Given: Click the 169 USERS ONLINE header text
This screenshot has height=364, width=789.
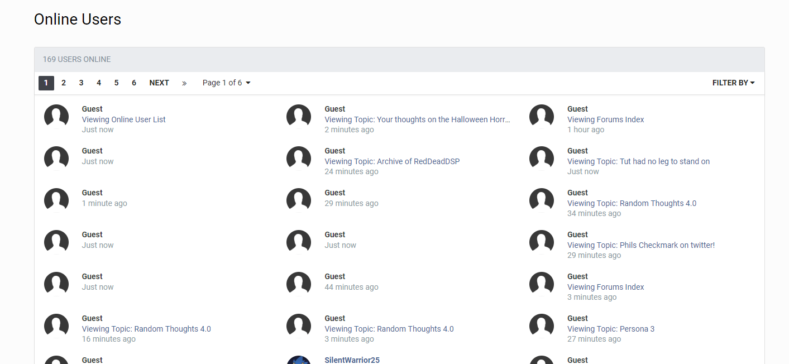Looking at the screenshot, I should pyautogui.click(x=77, y=59).
